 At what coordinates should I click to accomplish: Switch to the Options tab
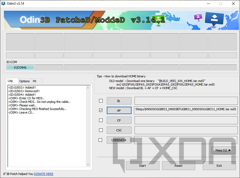[24, 81]
